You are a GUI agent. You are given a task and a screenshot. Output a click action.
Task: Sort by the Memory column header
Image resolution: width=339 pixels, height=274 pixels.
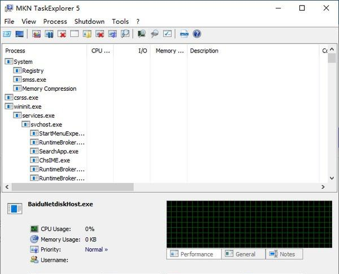point(169,51)
